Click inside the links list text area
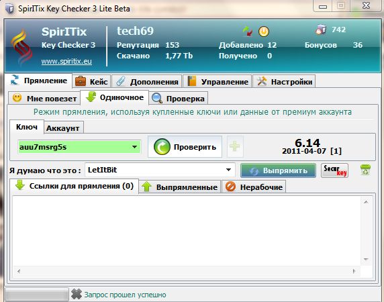 pyautogui.click(x=187, y=232)
